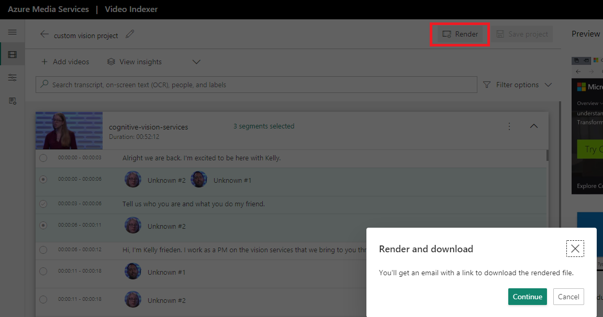
Task: Click the Preview panel video thumbnail
Action: point(587,125)
